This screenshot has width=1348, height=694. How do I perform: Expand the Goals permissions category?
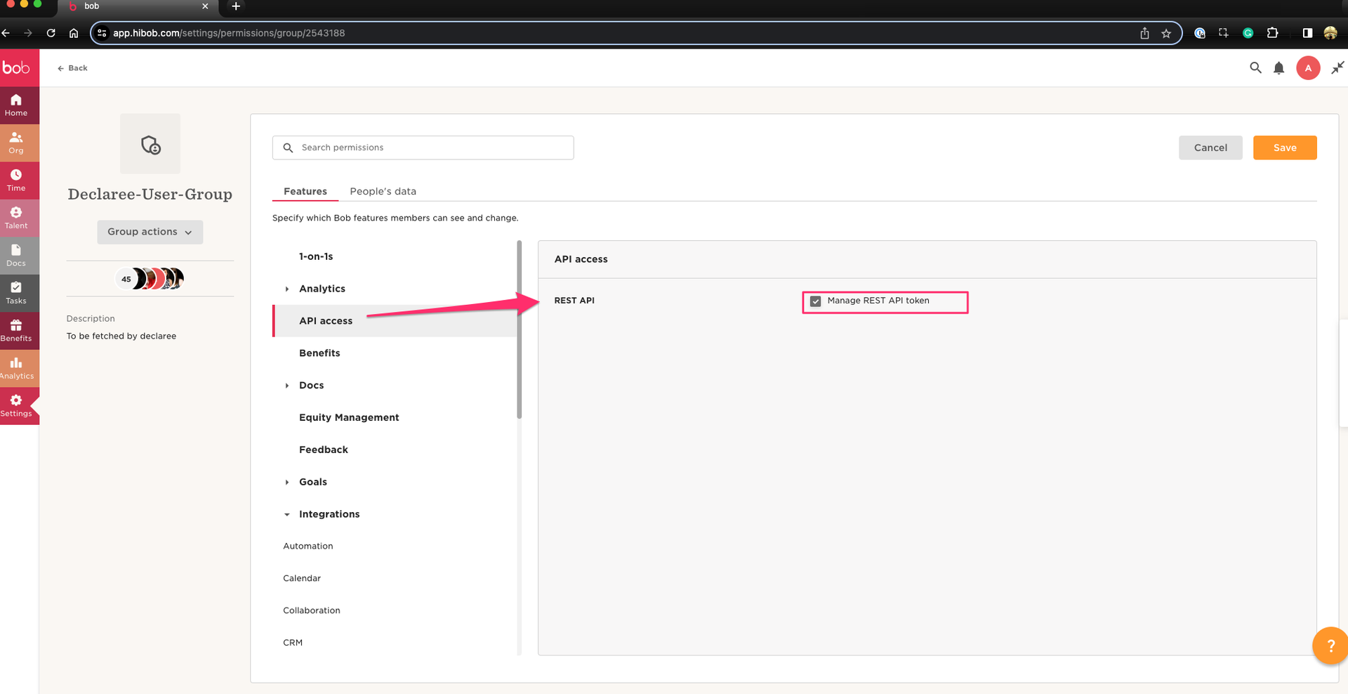[287, 482]
